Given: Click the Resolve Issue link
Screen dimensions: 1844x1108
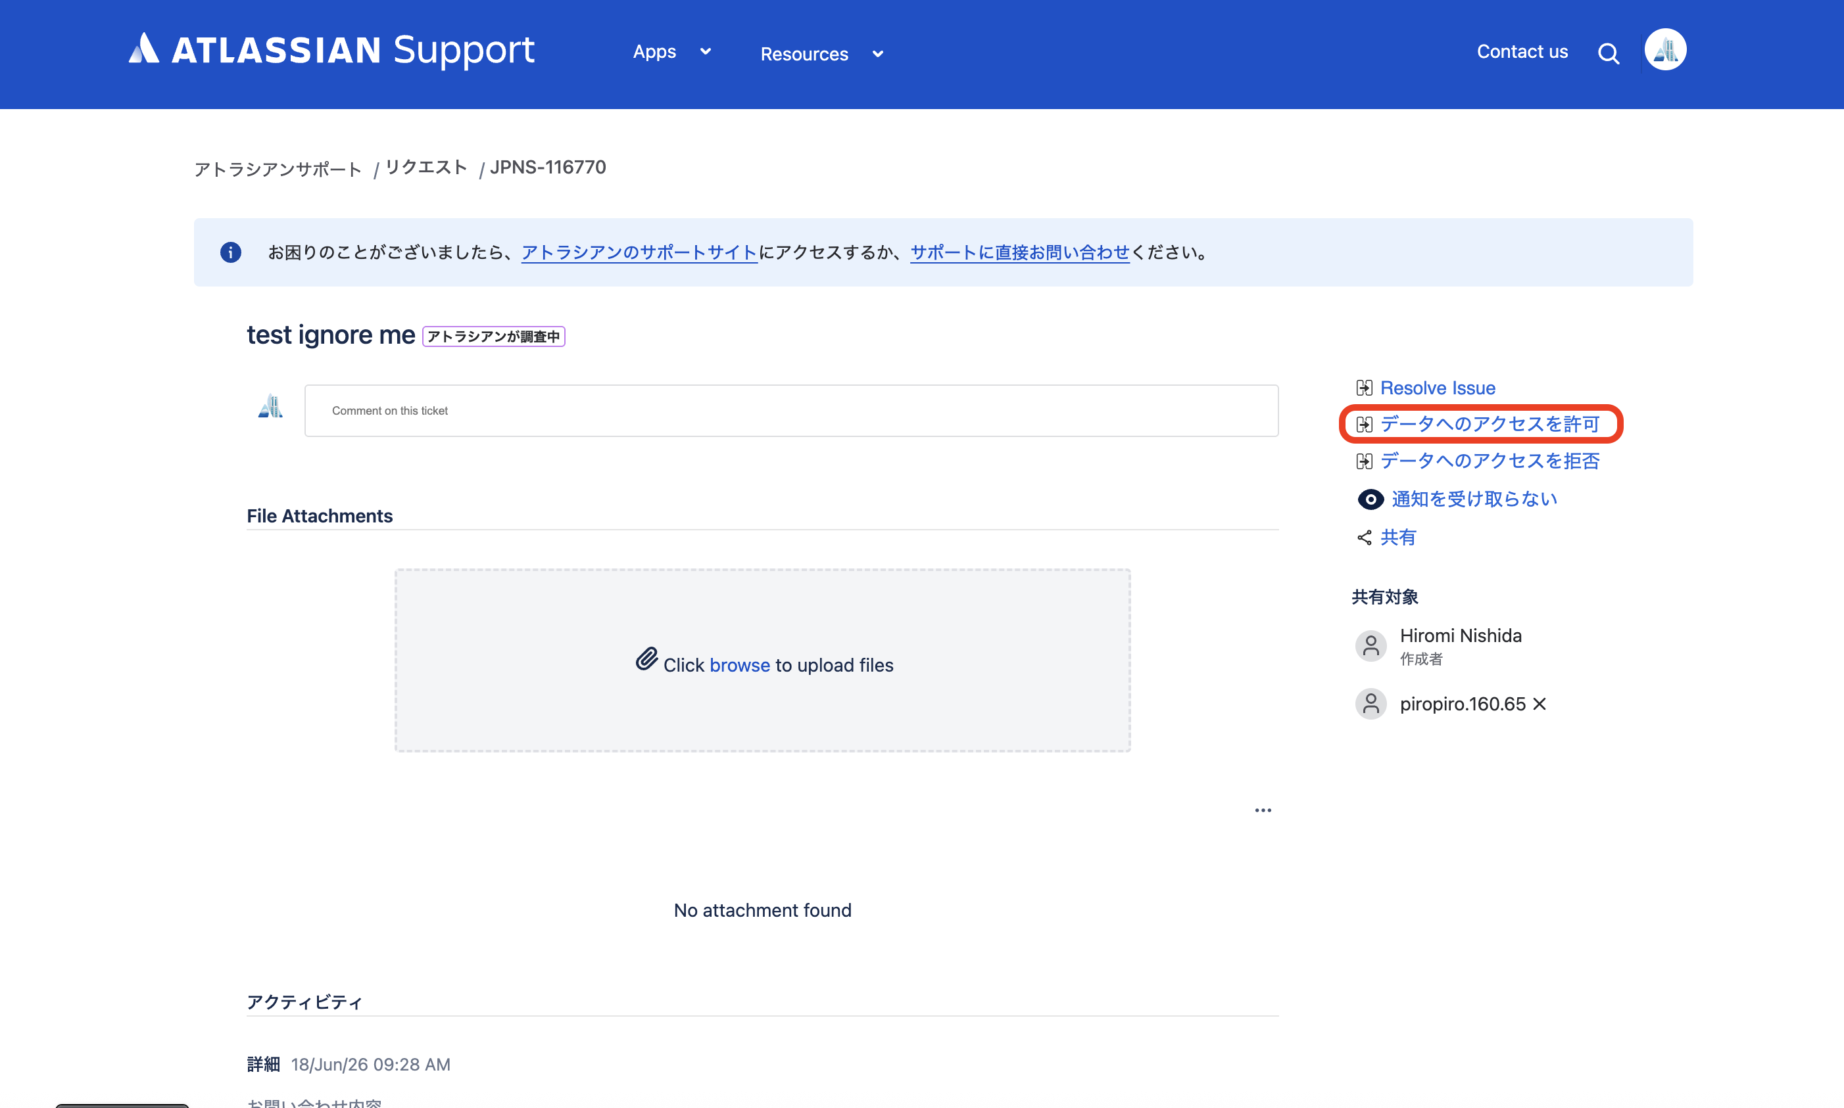Looking at the screenshot, I should click(x=1437, y=388).
